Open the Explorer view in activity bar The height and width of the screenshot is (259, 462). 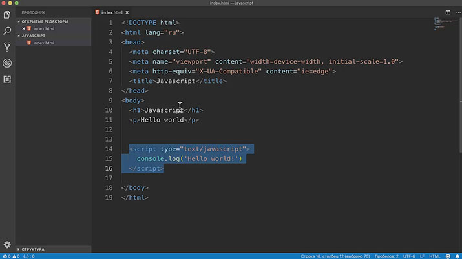click(7, 14)
